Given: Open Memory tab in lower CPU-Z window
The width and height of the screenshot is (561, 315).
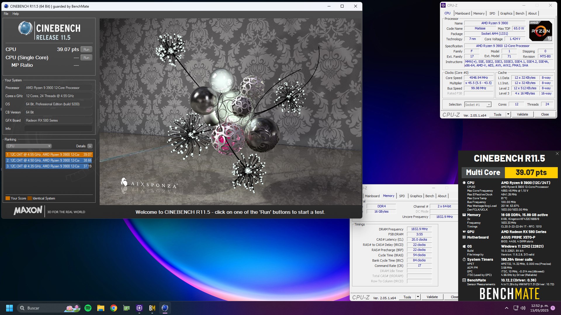Looking at the screenshot, I should click(389, 196).
